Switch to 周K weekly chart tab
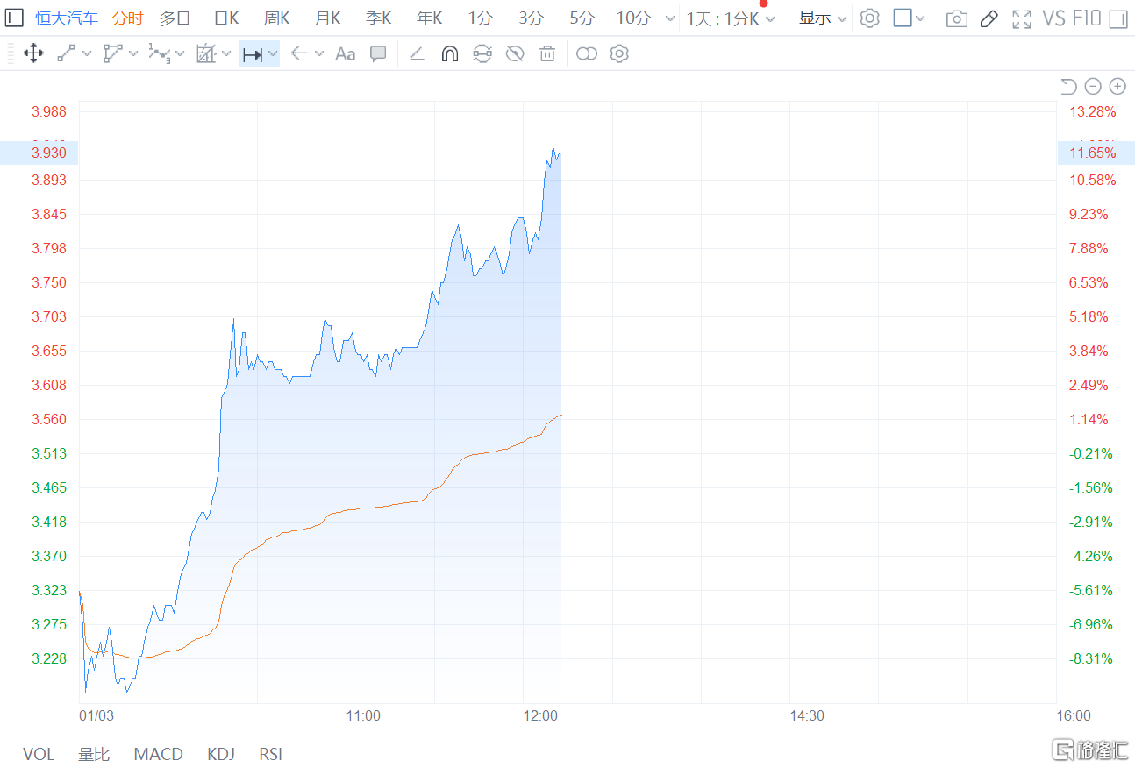This screenshot has height=768, width=1135. (277, 18)
